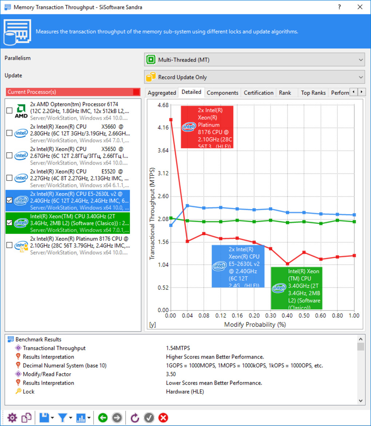Click the red Xeon Platinum 8176 legend box

(x=207, y=127)
